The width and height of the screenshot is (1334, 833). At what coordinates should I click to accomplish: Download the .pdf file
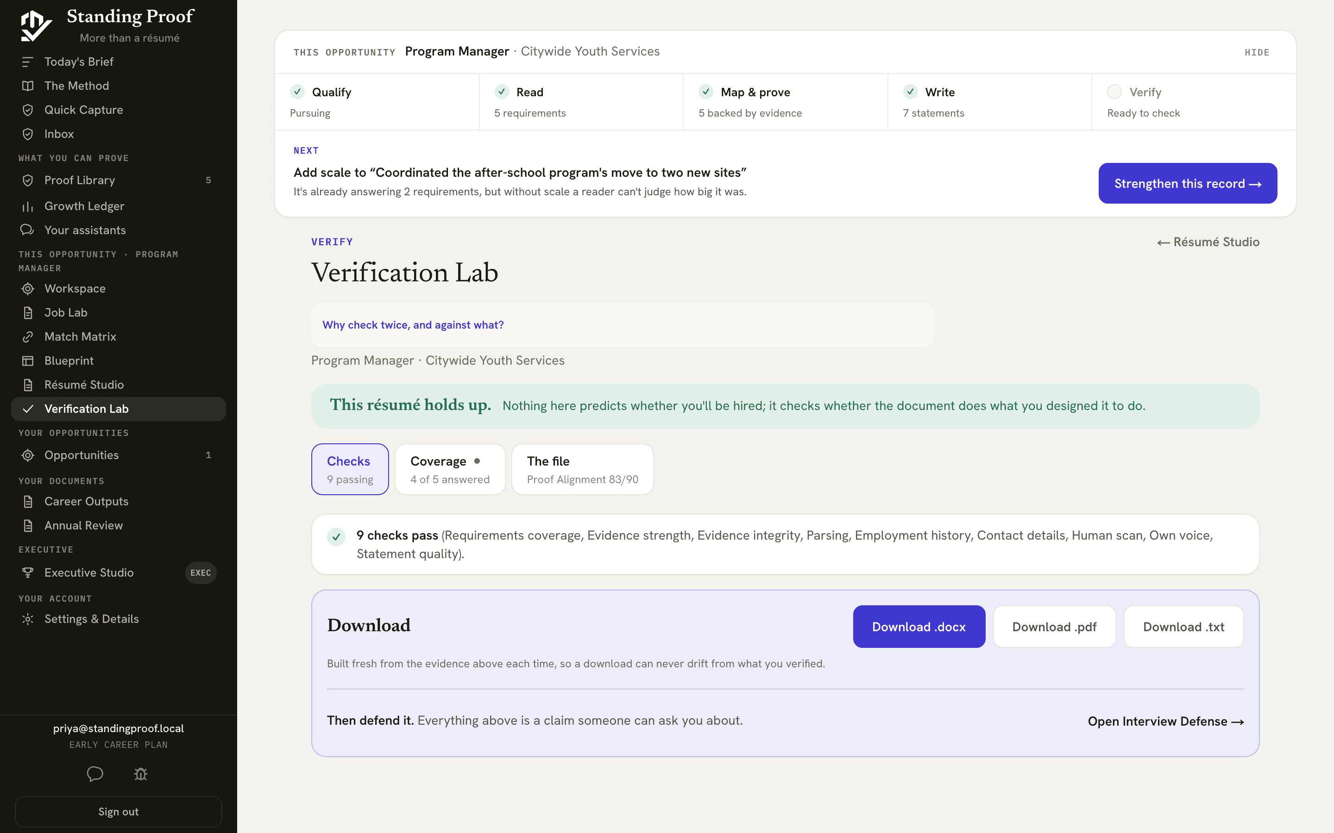point(1055,627)
